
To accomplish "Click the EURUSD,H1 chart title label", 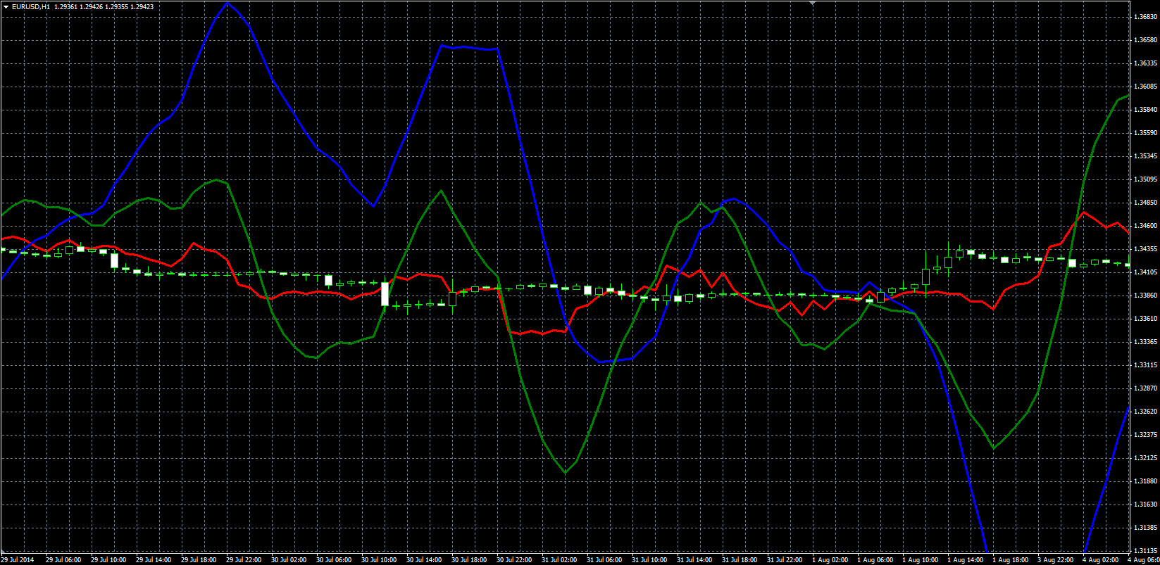I will 30,6.
